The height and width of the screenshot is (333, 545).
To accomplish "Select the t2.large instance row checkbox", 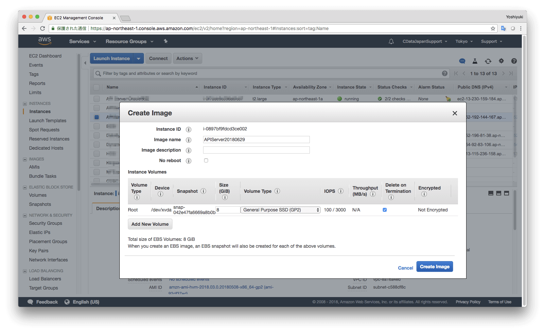I will click(x=97, y=99).
